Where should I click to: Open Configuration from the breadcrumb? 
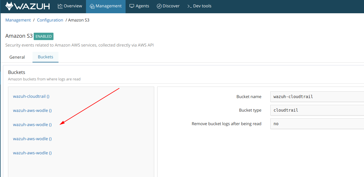50,20
